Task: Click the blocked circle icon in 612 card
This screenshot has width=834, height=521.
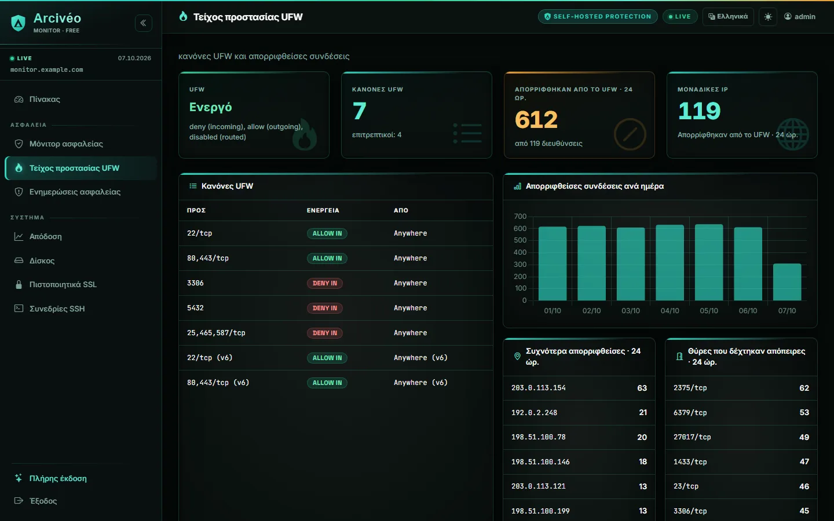Action: pos(630,134)
